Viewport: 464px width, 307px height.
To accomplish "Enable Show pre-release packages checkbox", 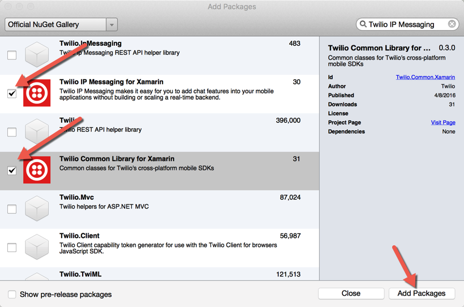I will [12, 295].
